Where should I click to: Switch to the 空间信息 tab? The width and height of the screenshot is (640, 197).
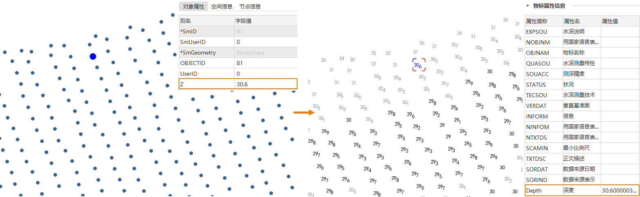(x=222, y=6)
